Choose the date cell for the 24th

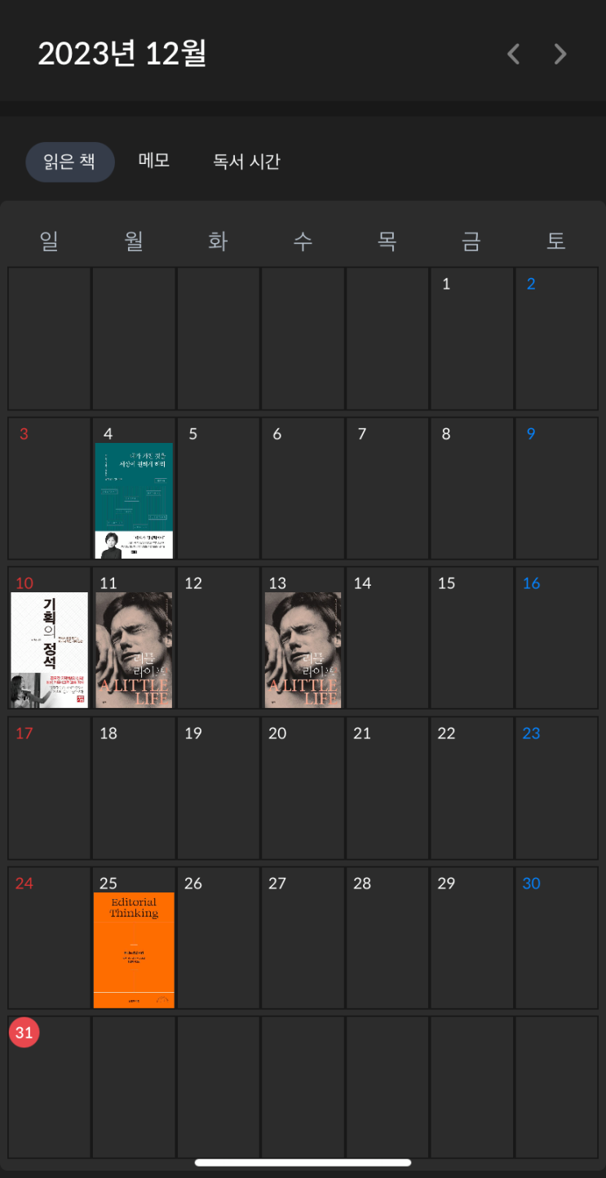[50, 938]
